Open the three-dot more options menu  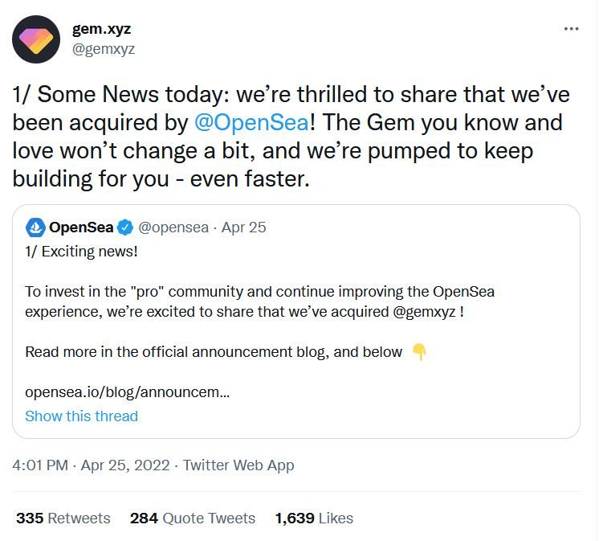571,29
